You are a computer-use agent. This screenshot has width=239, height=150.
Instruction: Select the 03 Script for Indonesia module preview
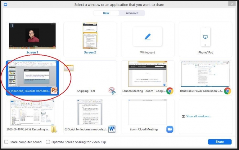coord(90,113)
